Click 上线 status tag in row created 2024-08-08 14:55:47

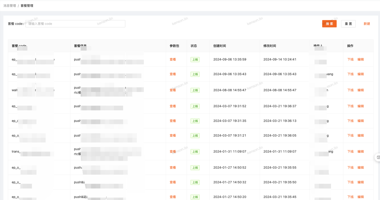pos(195,90)
